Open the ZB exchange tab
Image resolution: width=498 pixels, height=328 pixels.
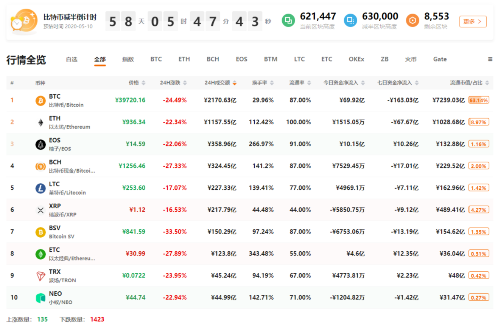(384, 59)
